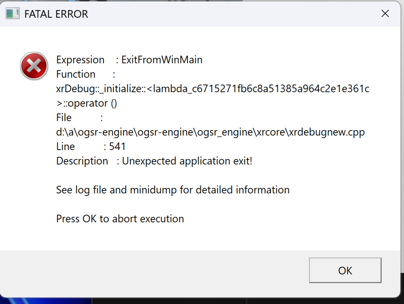Viewport: 404px width, 304px height.
Task: Click the See log file information line
Action: 173,190
